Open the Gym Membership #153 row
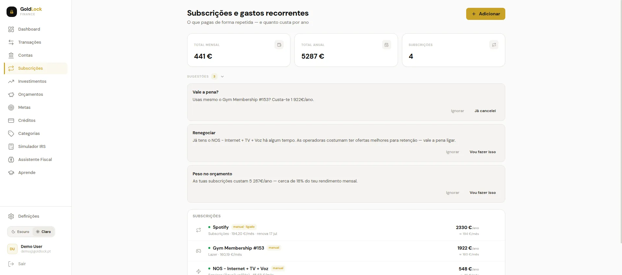 point(346,251)
